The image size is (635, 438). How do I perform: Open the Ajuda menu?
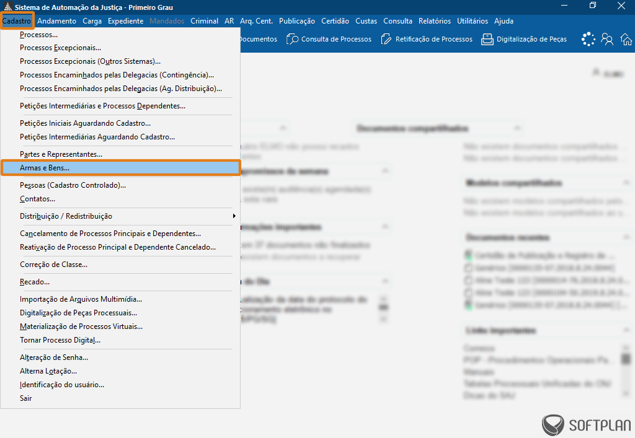click(x=504, y=21)
